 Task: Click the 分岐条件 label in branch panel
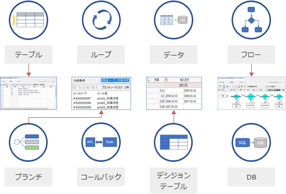pyautogui.click(x=79, y=80)
